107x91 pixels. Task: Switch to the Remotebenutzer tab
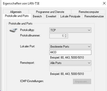coord(94,16)
